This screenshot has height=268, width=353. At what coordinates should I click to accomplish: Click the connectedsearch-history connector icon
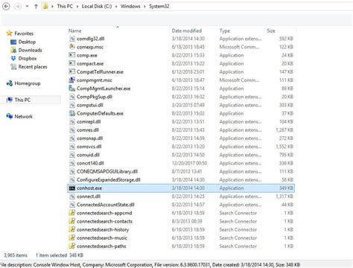pos(72,229)
